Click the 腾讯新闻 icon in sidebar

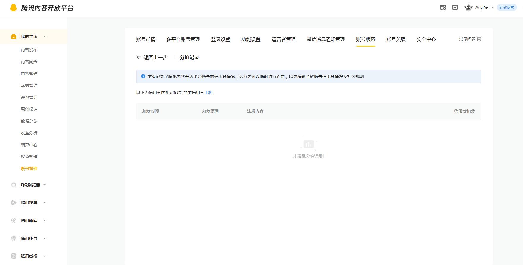tap(14, 220)
